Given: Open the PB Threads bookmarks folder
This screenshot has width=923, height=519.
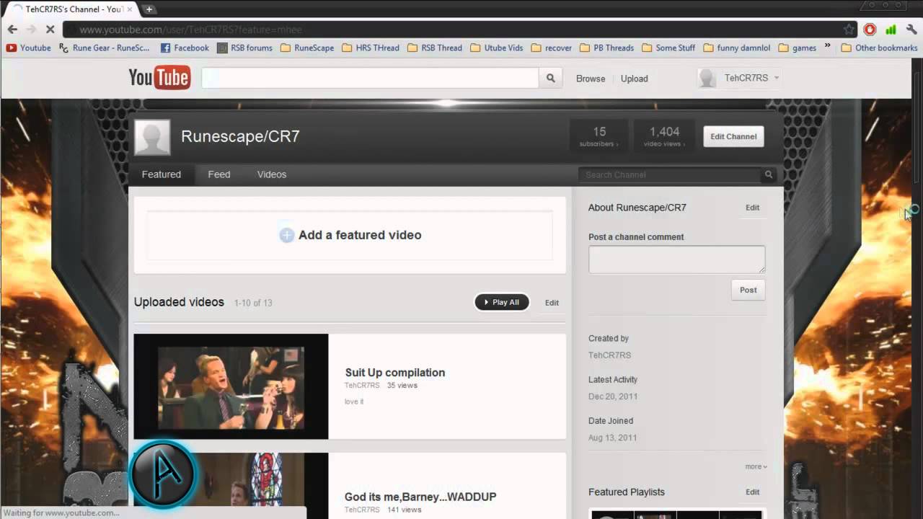Looking at the screenshot, I should 606,48.
